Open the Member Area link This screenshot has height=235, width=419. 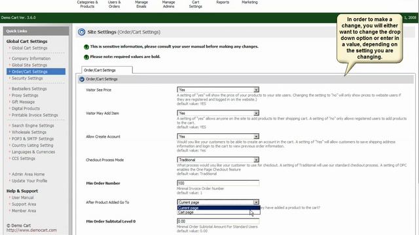point(24,210)
